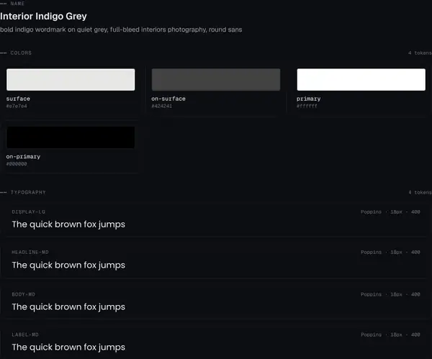
Task: Click the 'surface' token name
Action: click(x=18, y=99)
